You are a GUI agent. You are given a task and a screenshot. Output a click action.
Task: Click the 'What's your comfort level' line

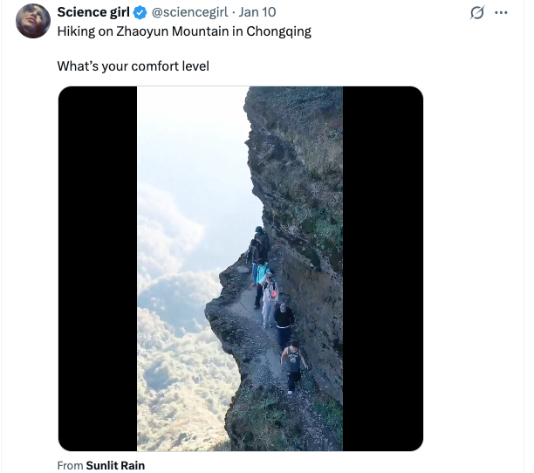coord(133,65)
